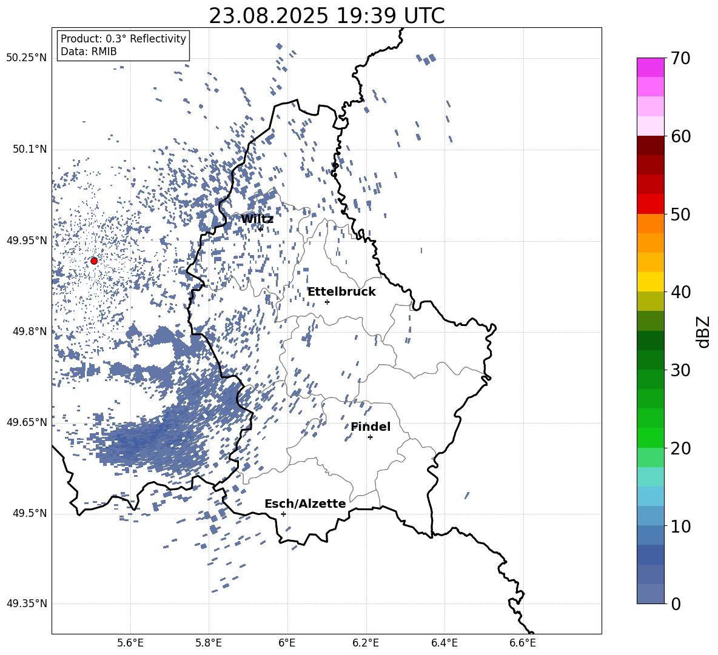Click the dBZ colorbar axis label
Image resolution: width=718 pixels, height=655 pixels.
point(704,331)
